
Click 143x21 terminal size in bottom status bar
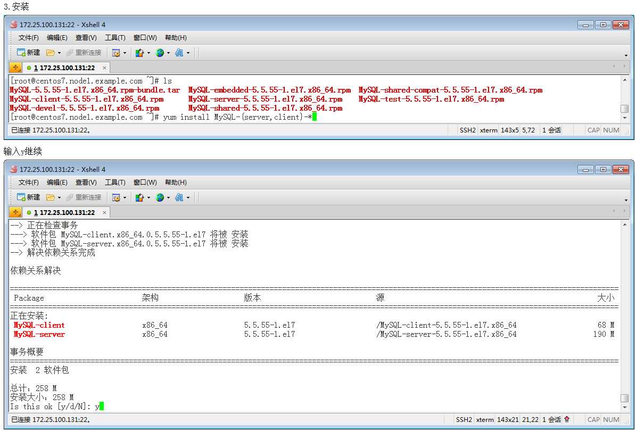click(x=508, y=420)
